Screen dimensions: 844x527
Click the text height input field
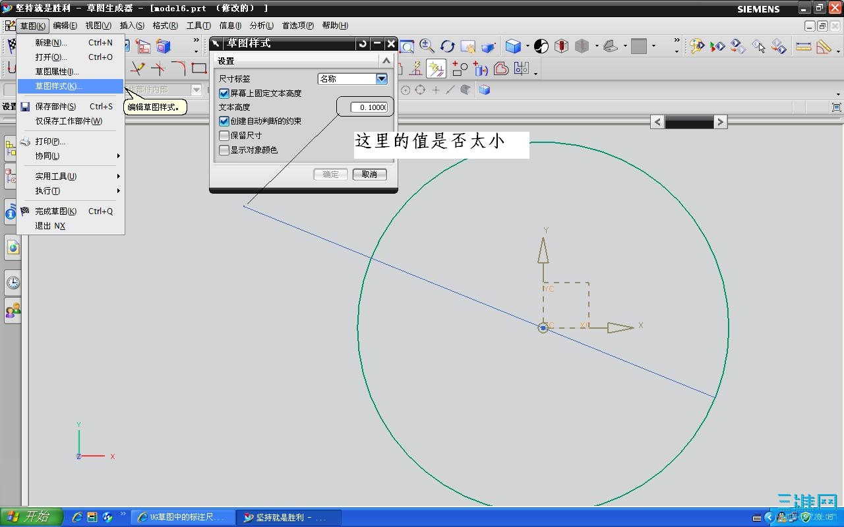click(x=369, y=107)
